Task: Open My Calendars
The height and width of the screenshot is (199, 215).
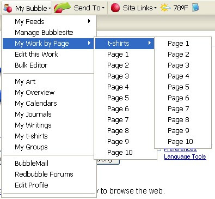Action: pos(48,104)
